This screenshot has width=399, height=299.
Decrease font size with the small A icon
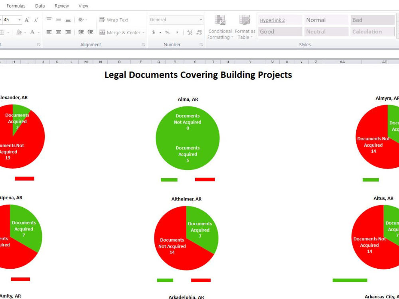36,20
